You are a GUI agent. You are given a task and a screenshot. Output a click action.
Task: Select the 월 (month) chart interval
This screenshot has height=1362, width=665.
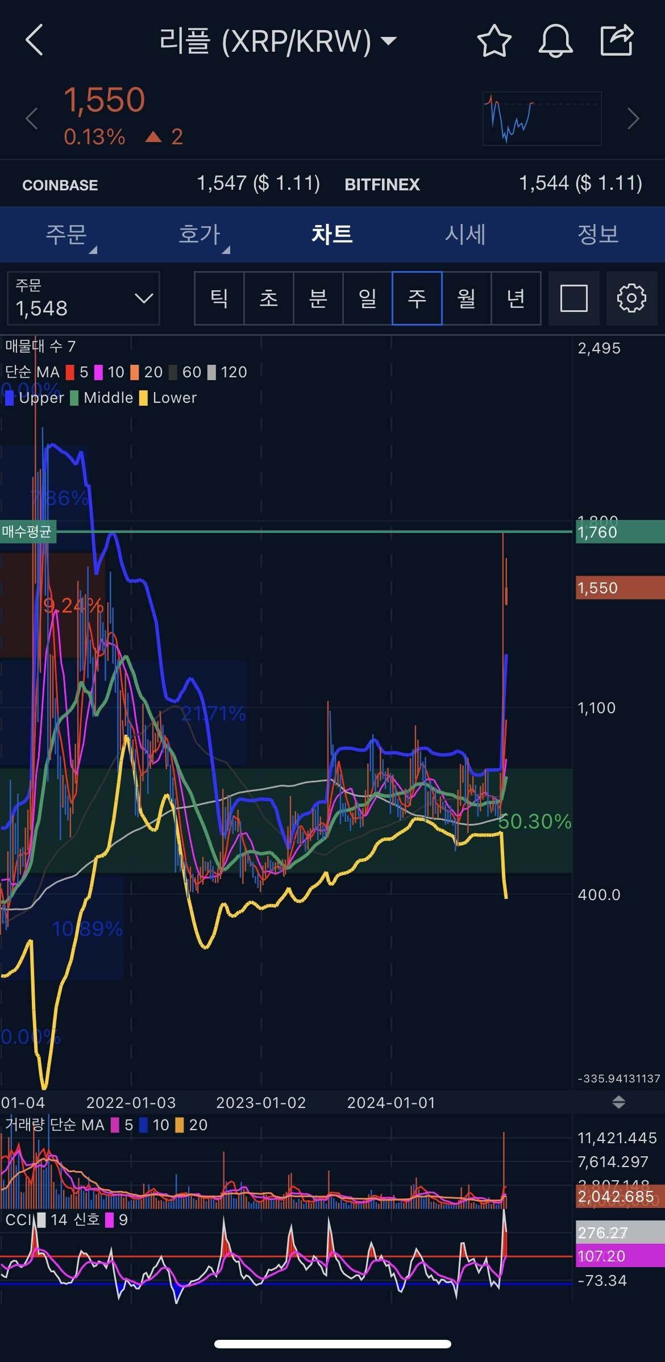[x=466, y=298]
